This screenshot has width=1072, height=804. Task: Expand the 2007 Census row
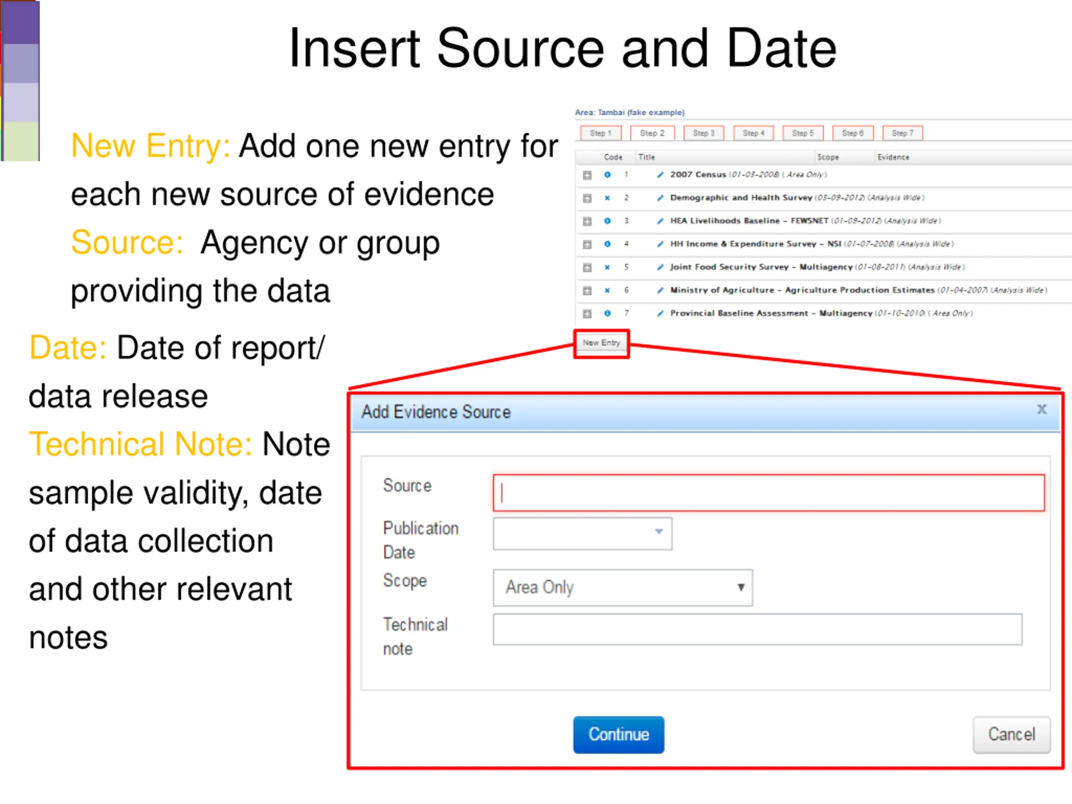coord(587,175)
